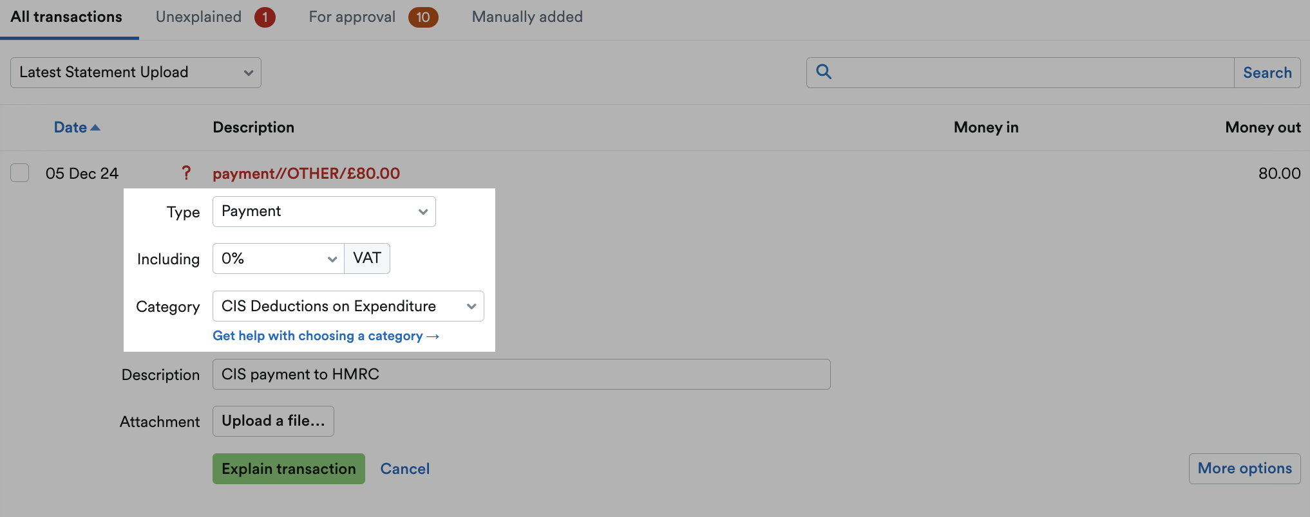Switch to the Manually added tab
Image resolution: width=1310 pixels, height=517 pixels.
coord(527,17)
